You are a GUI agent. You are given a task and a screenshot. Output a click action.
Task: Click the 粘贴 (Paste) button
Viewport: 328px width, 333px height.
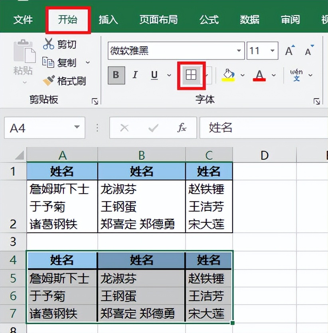click(23, 60)
